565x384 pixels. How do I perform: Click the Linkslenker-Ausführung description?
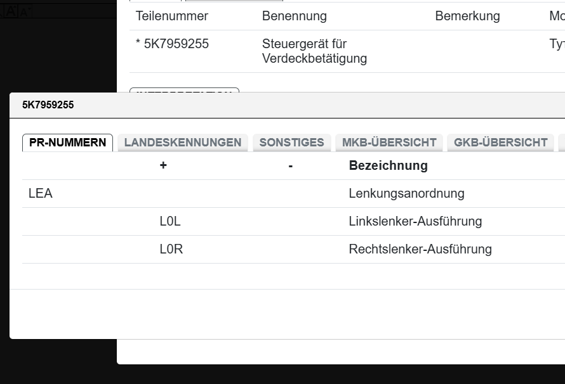click(x=415, y=221)
